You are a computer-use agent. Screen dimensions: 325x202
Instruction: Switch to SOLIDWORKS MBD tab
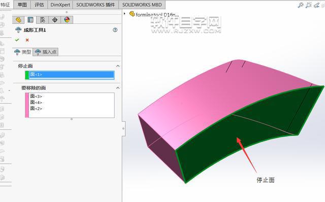point(142,5)
